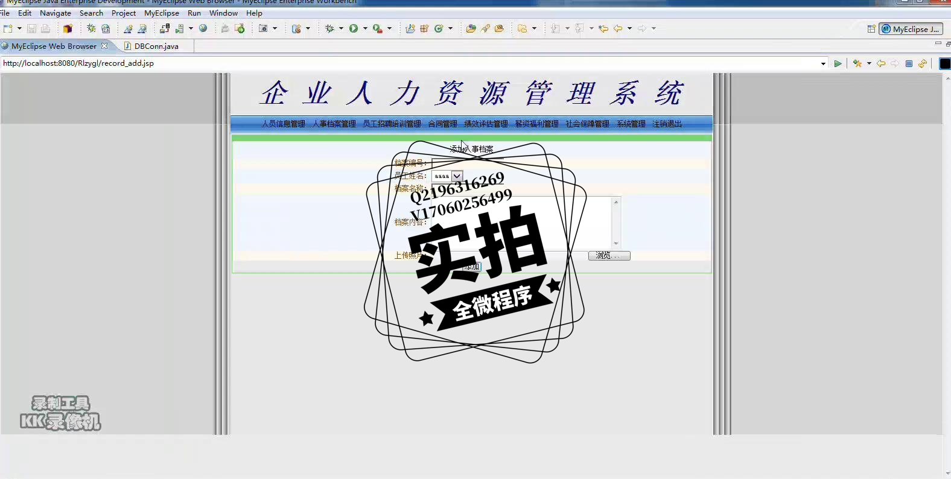This screenshot has width=951, height=479.
Task: Open the Window menu
Action: pyautogui.click(x=223, y=13)
